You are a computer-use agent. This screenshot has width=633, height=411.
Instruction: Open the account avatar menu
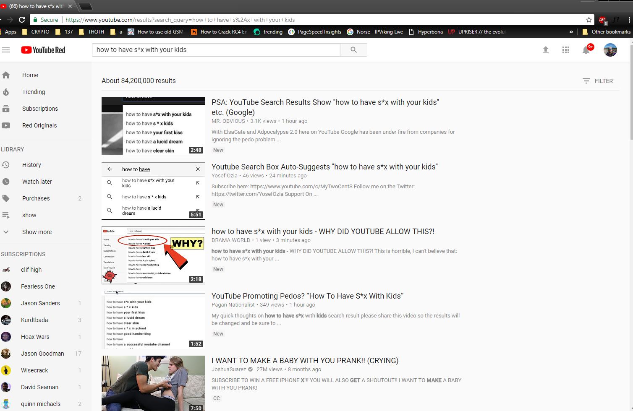pyautogui.click(x=610, y=50)
